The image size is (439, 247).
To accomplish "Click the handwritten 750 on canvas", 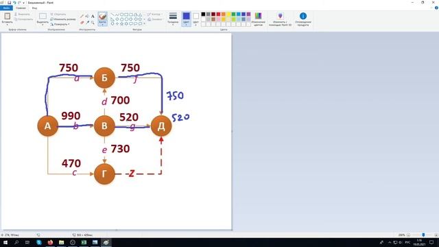I will pos(176,95).
